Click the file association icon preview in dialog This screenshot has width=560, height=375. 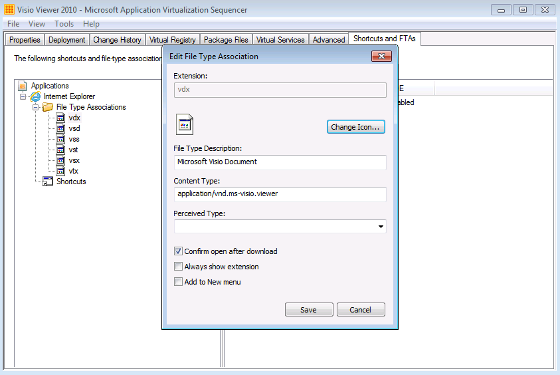[x=185, y=124]
